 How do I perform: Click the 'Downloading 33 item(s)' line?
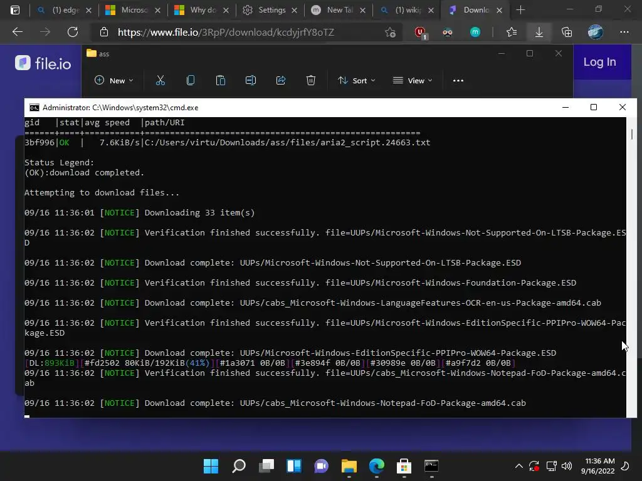coord(140,213)
